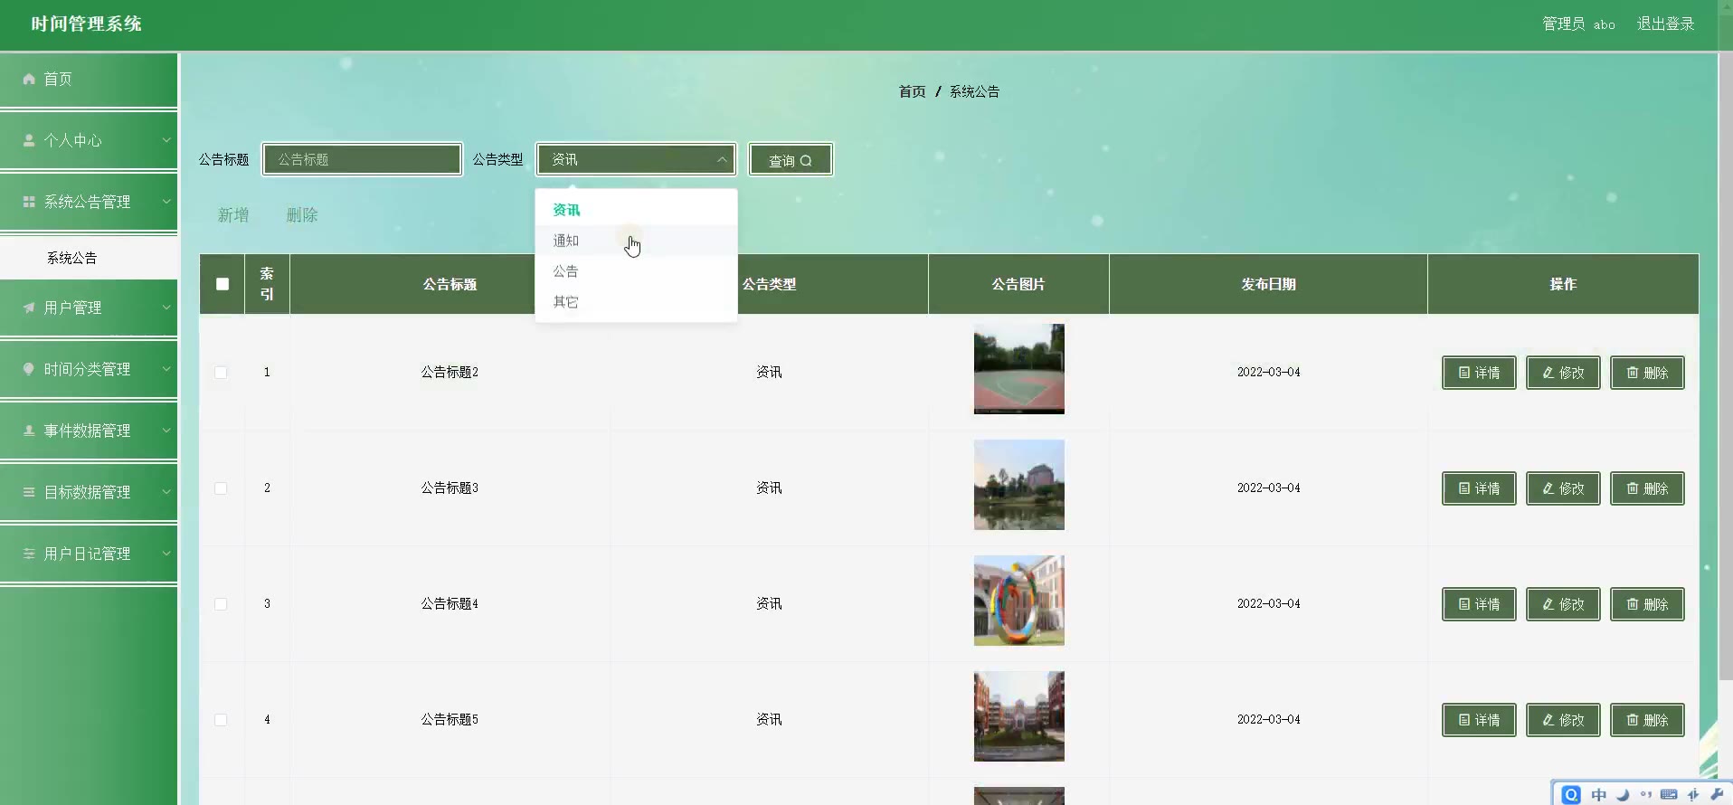
Task: Click 修改 for 公告标题4
Action: click(x=1563, y=604)
